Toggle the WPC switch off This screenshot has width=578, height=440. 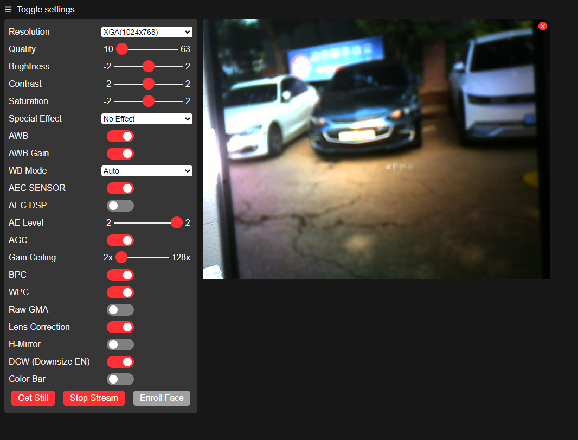tap(120, 292)
